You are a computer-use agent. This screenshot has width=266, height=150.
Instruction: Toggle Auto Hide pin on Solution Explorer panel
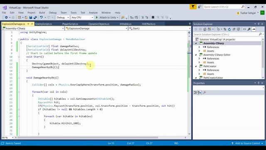(x=259, y=24)
